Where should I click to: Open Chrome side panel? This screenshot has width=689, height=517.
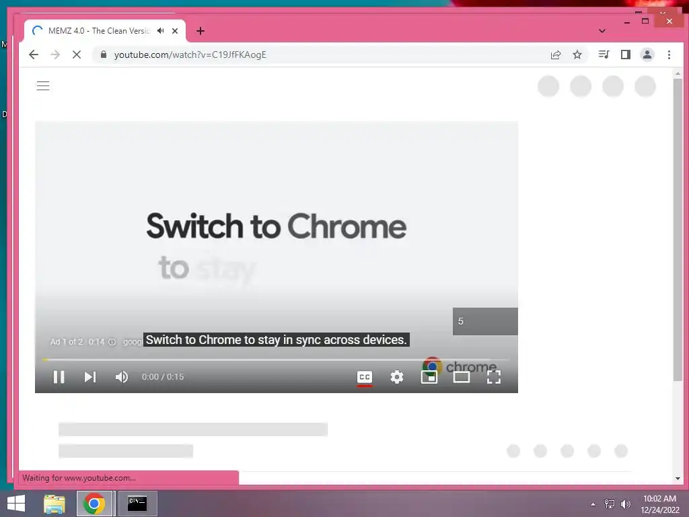coord(625,55)
